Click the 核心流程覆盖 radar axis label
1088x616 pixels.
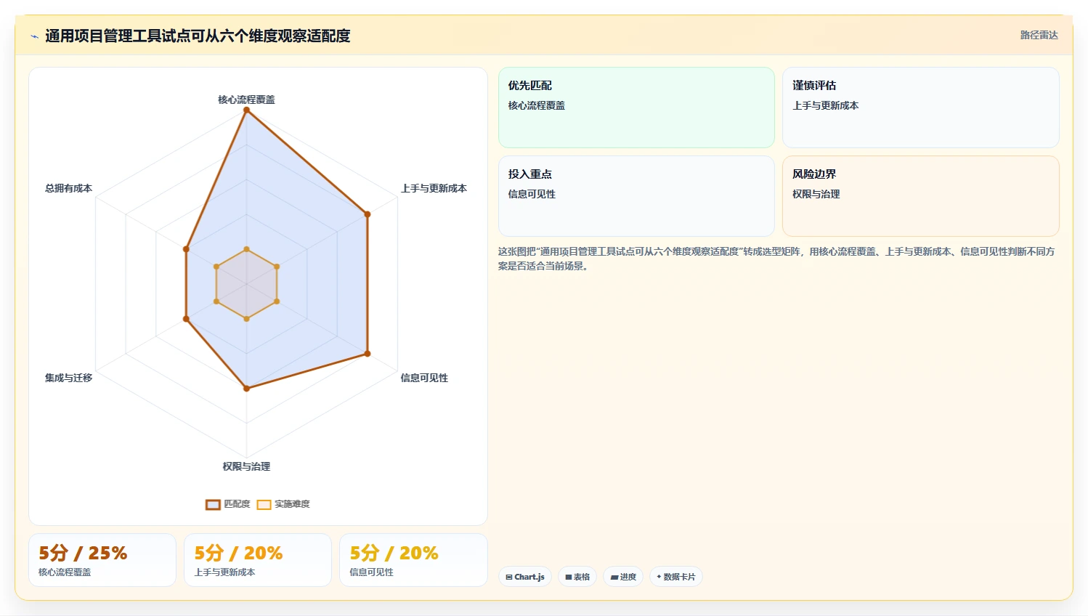point(246,100)
